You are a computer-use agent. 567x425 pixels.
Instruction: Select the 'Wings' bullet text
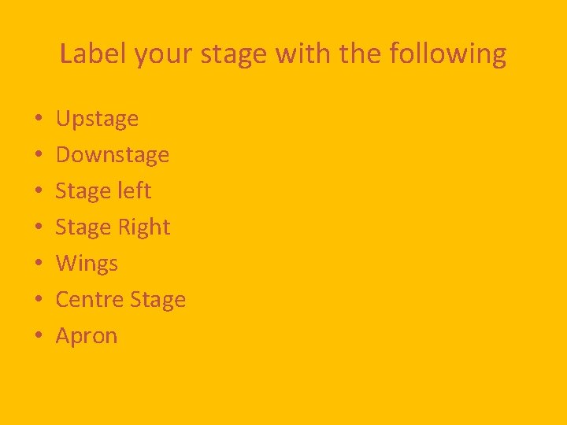87,264
